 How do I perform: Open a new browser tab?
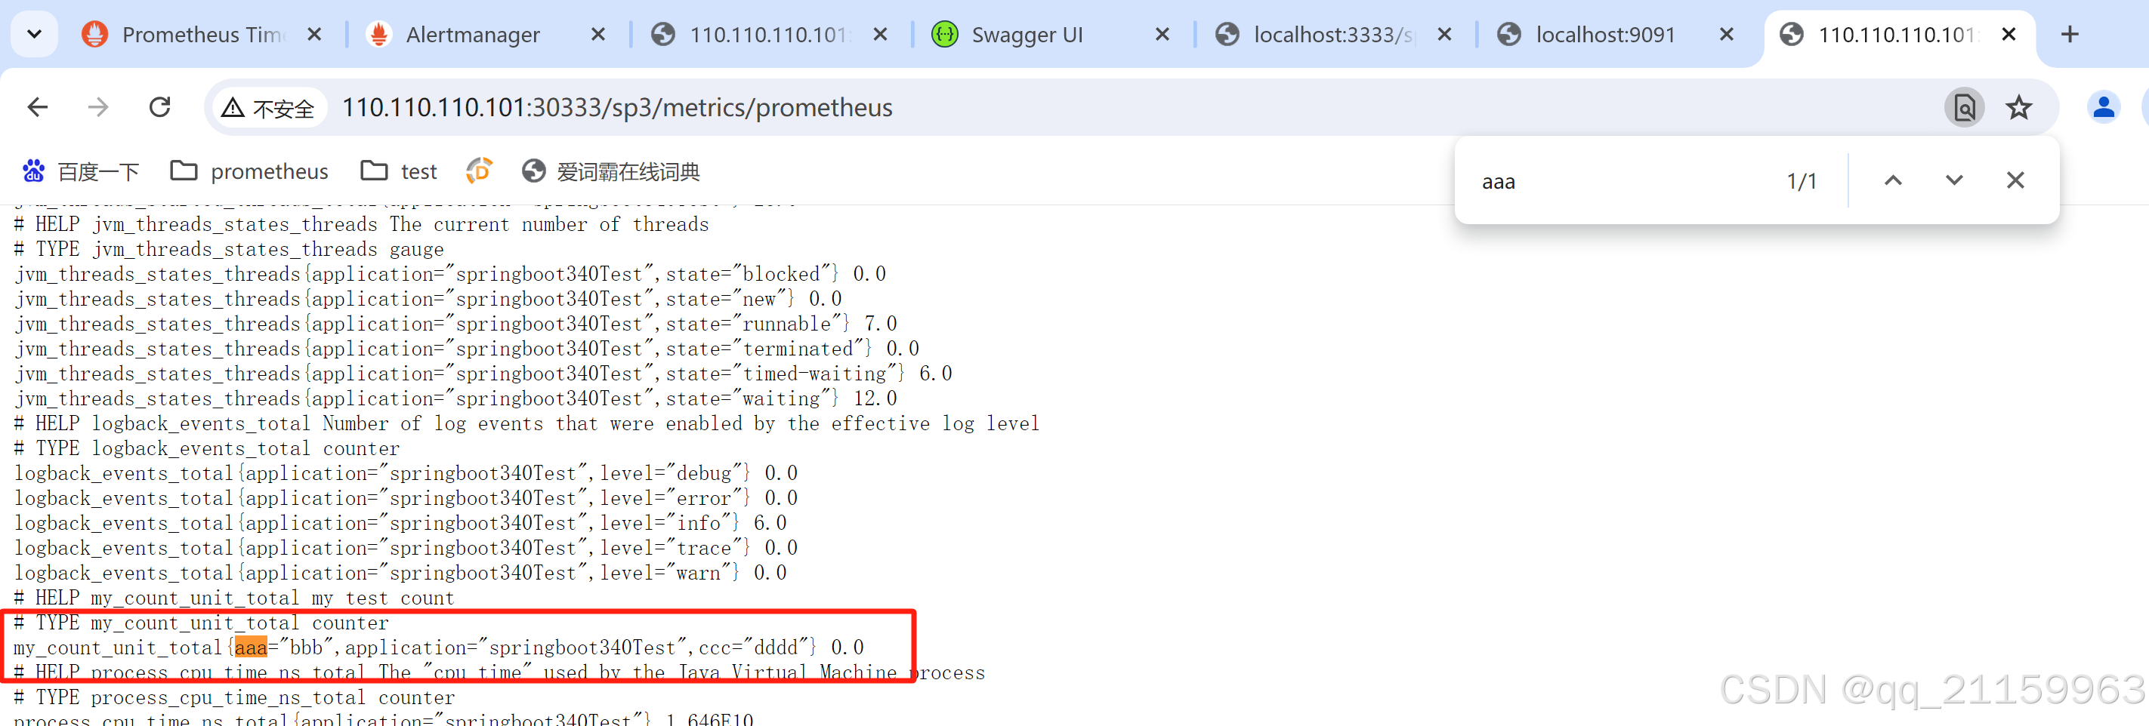2070,34
